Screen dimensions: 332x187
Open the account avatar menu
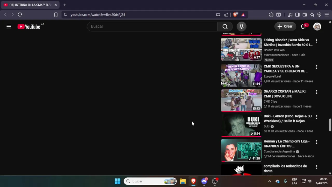tap(317, 26)
